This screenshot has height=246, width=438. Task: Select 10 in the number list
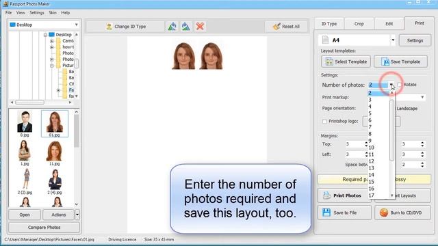click(378, 148)
